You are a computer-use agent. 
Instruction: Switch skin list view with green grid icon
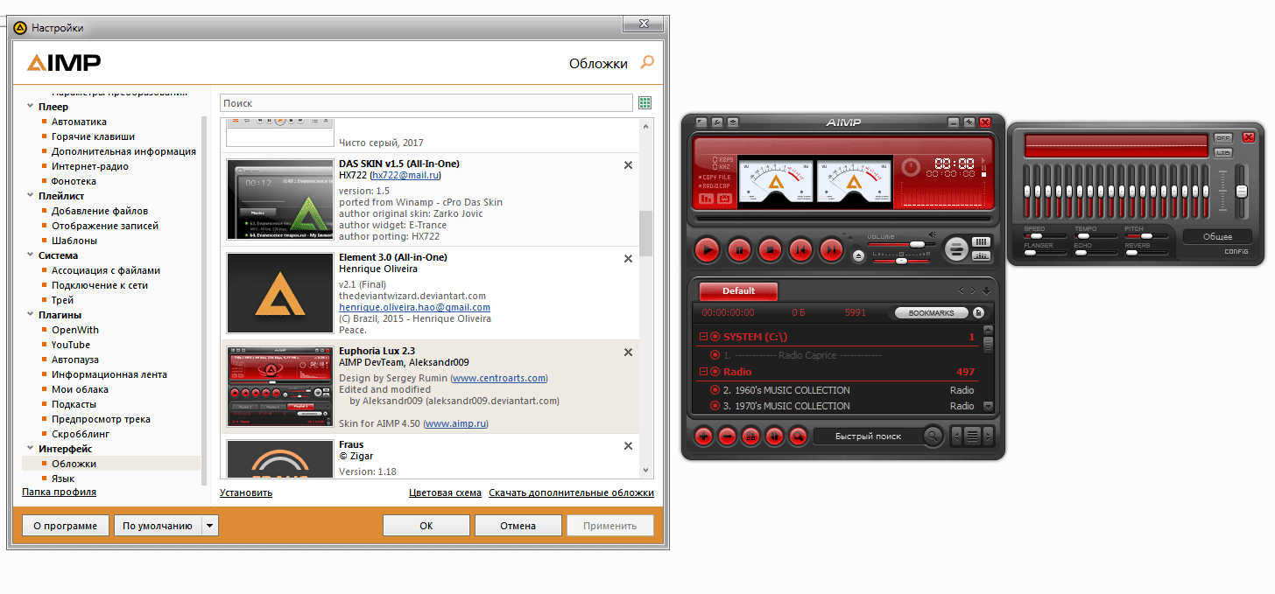[645, 103]
